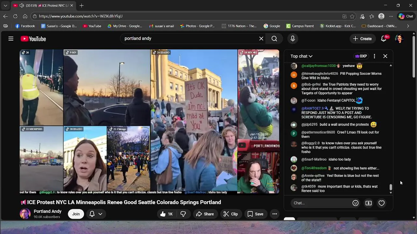Click username @Toni4freedom in chat
The height and width of the screenshot is (234, 417).
pyautogui.click(x=314, y=168)
